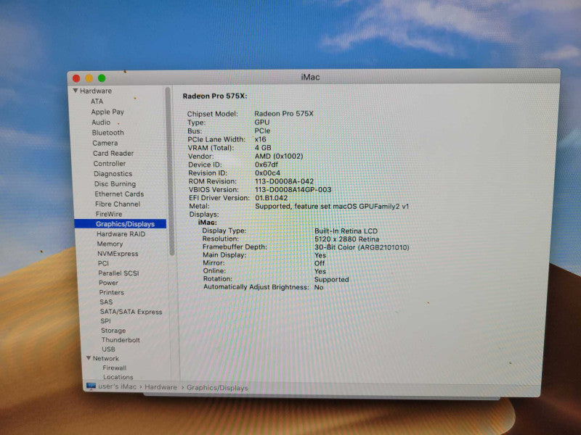The height and width of the screenshot is (435, 581).
Task: Click the sidebar vertical scrollbar
Action: [169, 171]
